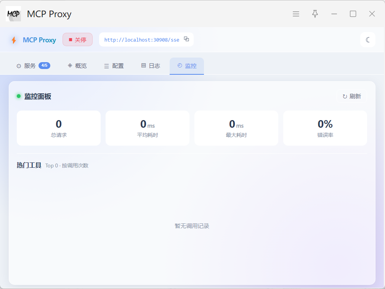Select the 监控 tab

coord(187,66)
